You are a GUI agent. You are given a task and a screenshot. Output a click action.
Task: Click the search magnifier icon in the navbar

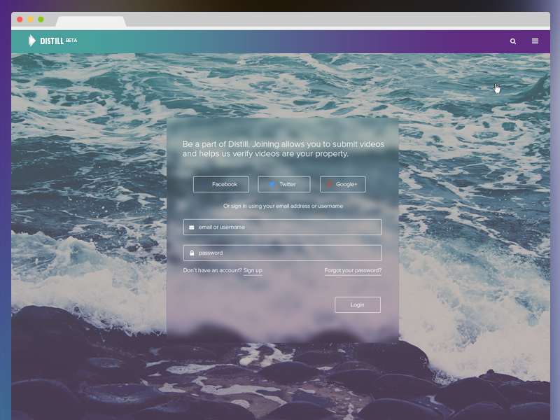click(512, 41)
